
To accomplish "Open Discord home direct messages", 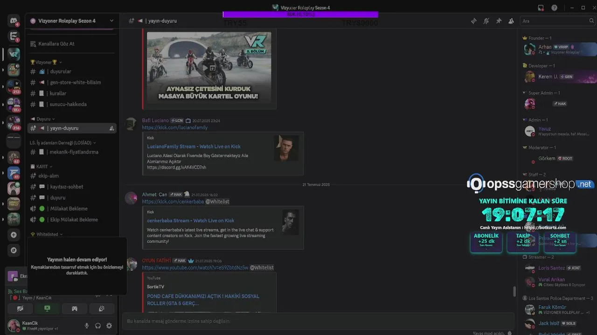I will pyautogui.click(x=14, y=21).
